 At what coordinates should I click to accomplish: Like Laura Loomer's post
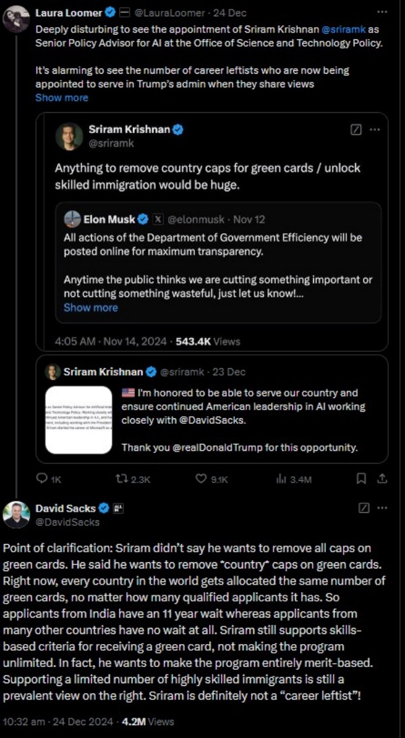click(x=201, y=479)
